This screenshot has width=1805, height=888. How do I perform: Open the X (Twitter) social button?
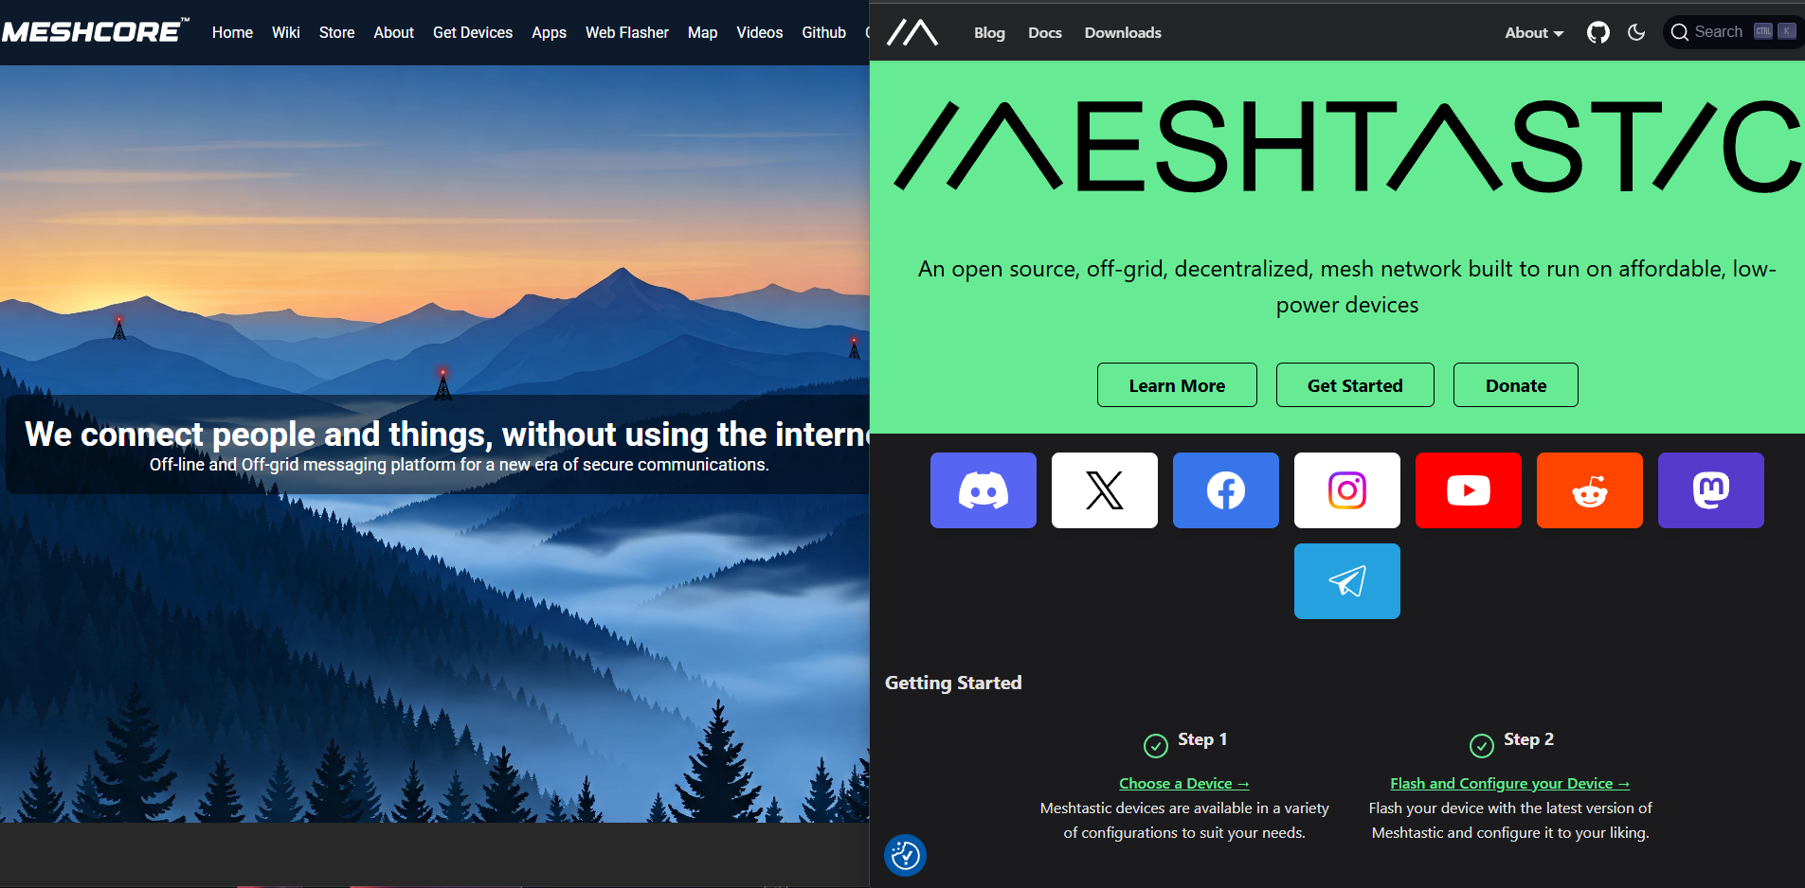tap(1105, 490)
